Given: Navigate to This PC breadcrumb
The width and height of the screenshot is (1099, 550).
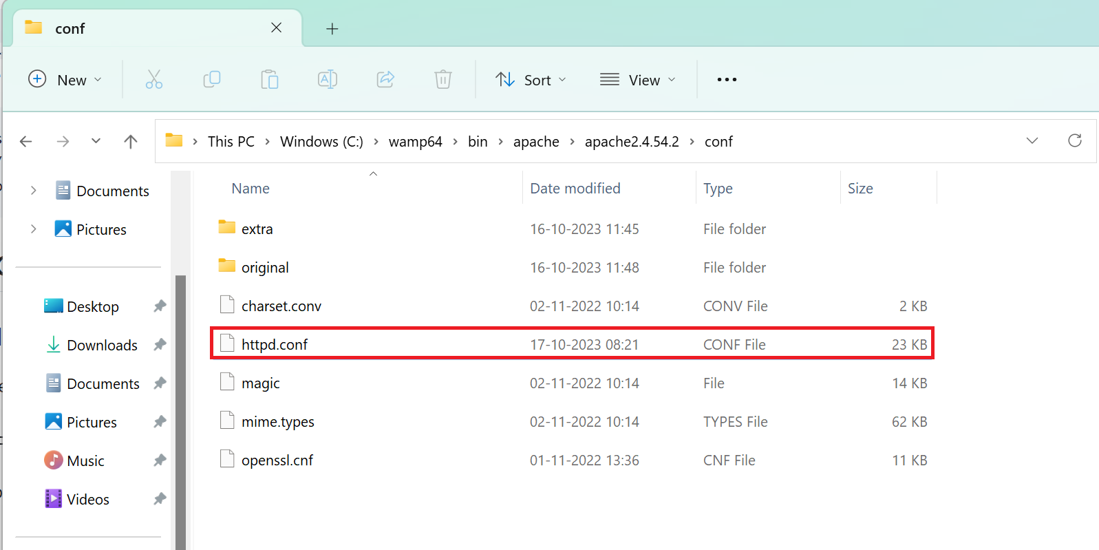Looking at the screenshot, I should click(x=231, y=142).
